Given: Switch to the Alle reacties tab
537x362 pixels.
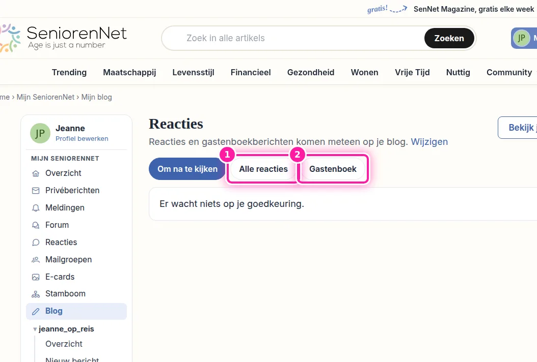Looking at the screenshot, I should (263, 169).
